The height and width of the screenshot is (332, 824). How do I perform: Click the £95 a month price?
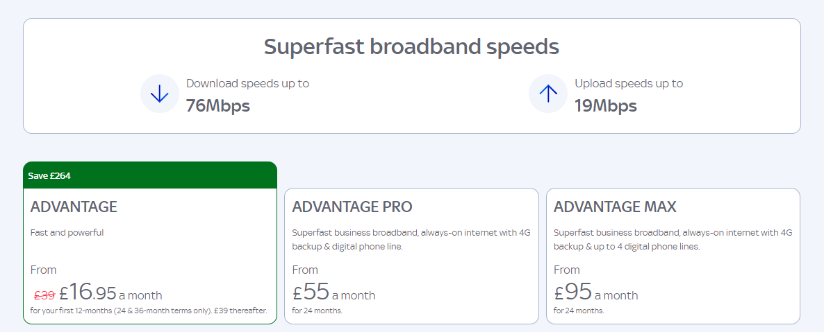(x=596, y=292)
